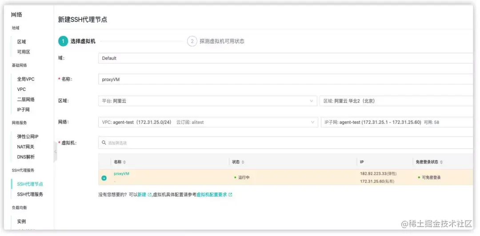Open the 区域: 阿里云 华北2 dropdown
480x236 pixels.
[x=396, y=101]
